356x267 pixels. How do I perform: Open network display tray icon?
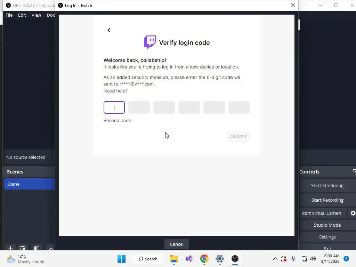[304, 259]
